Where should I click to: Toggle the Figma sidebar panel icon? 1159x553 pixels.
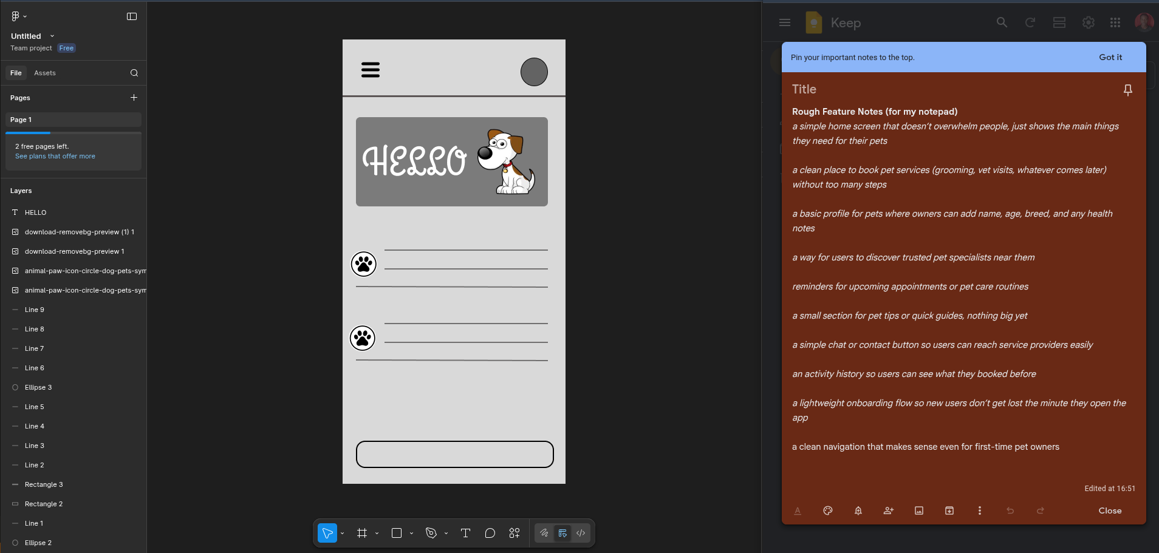point(132,16)
